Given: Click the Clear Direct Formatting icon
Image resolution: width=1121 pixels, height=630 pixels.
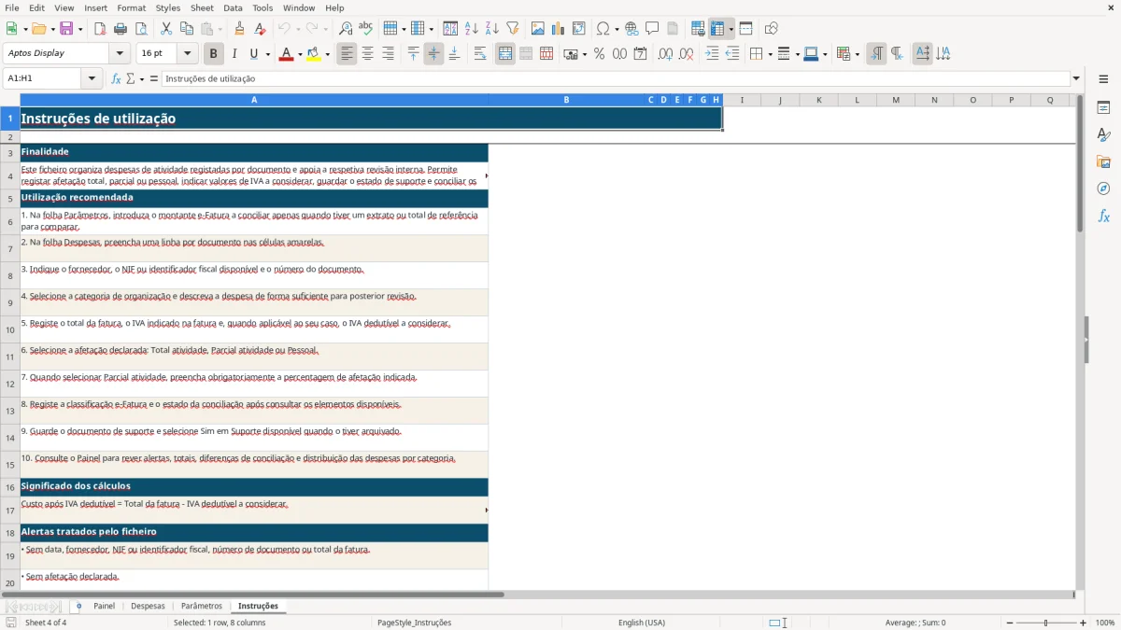Looking at the screenshot, I should point(261,29).
